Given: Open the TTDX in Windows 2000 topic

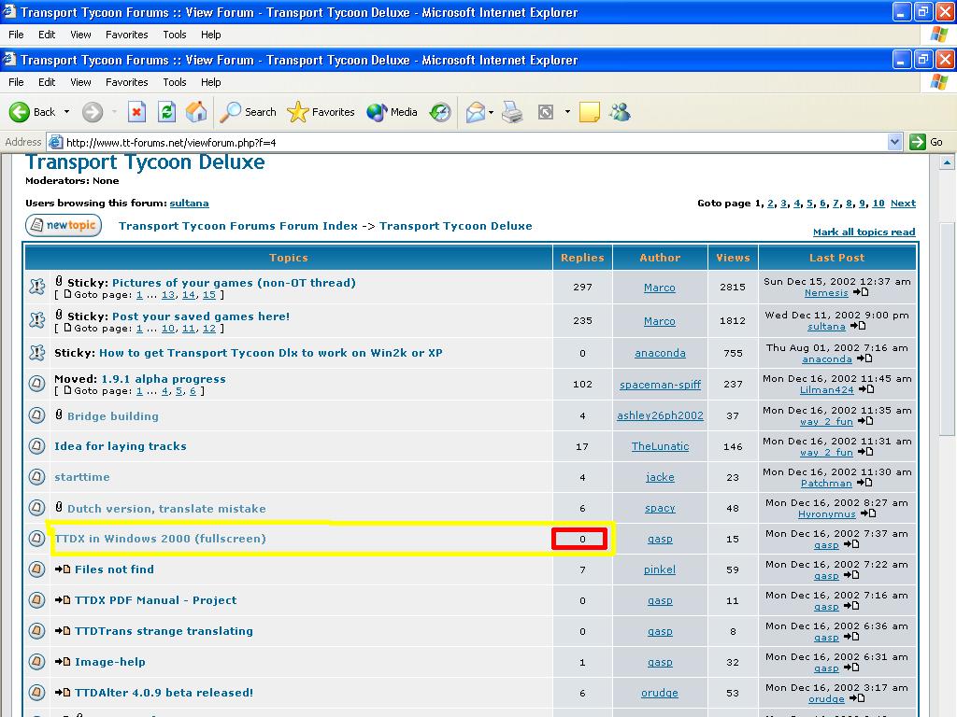Looking at the screenshot, I should coord(161,539).
